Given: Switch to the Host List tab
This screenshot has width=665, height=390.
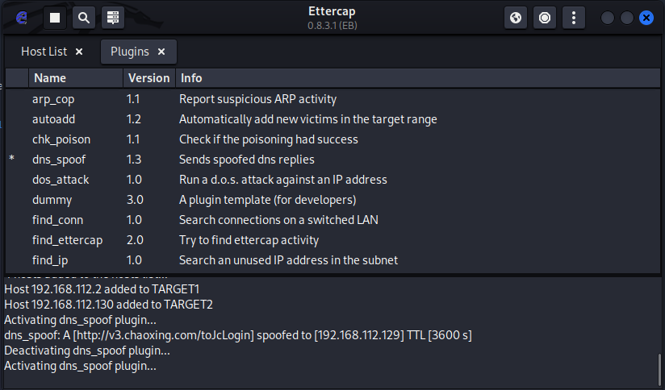Looking at the screenshot, I should (x=44, y=52).
